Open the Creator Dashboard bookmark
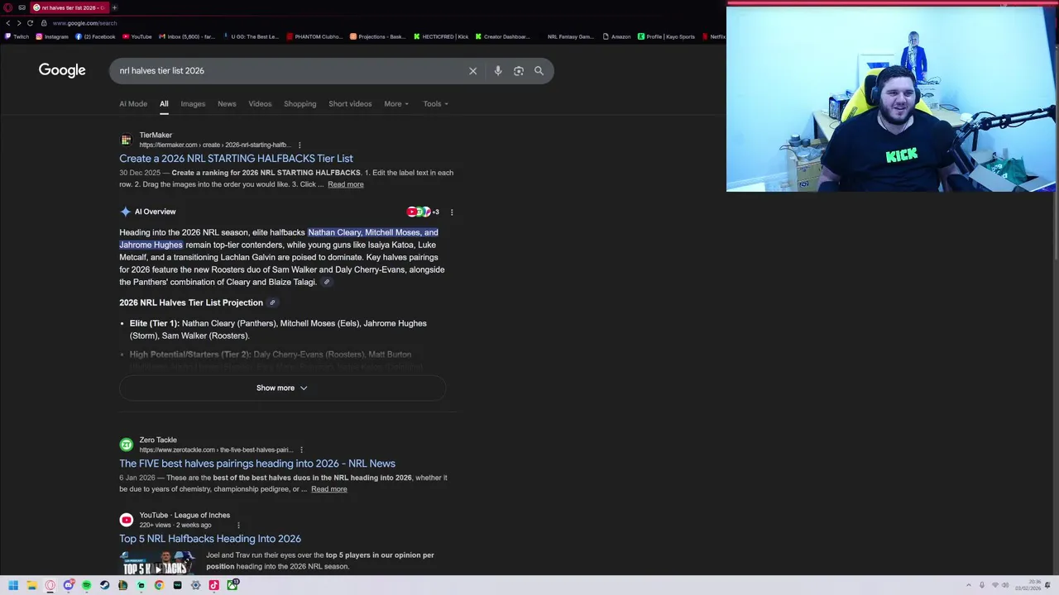The height and width of the screenshot is (595, 1059). (x=502, y=36)
